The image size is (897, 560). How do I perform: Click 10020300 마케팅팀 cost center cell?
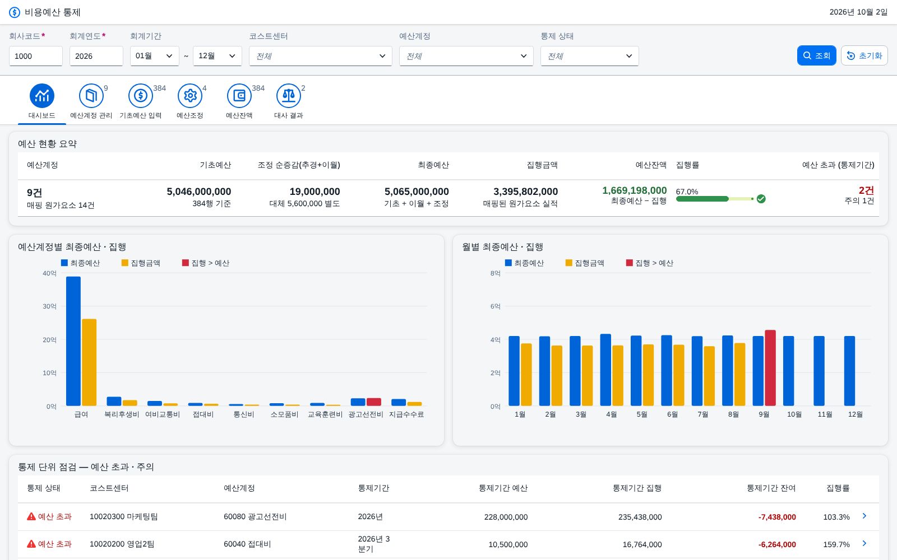click(x=124, y=516)
